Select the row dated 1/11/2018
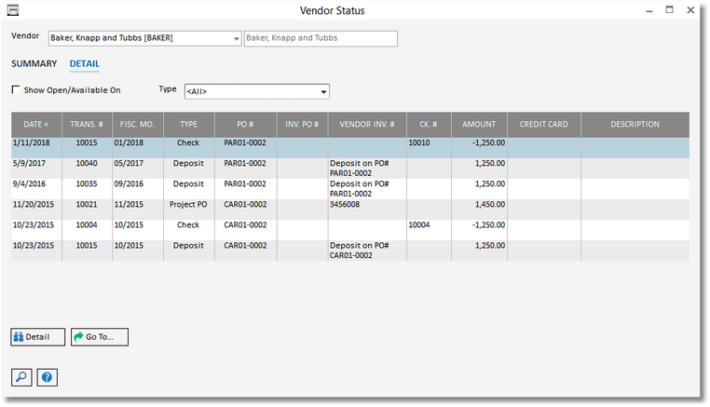 350,147
